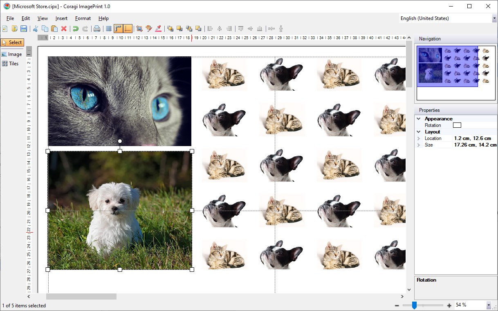Click the Align Left icon

210,28
